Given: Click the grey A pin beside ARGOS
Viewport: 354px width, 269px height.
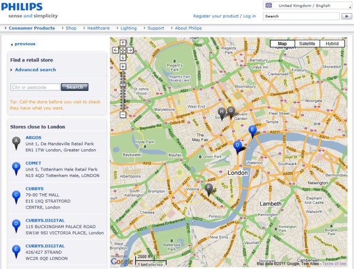Looking at the screenshot, I should [x=16, y=143].
